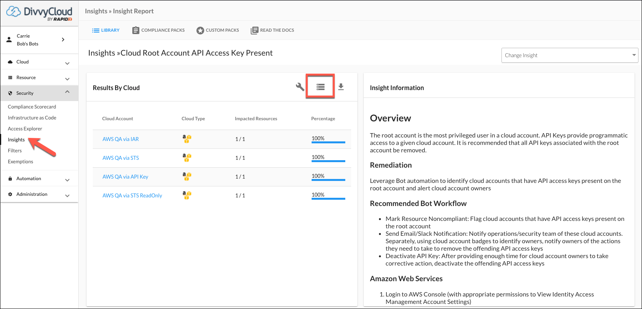642x309 pixels.
Task: Click the download results icon
Action: [x=341, y=87]
